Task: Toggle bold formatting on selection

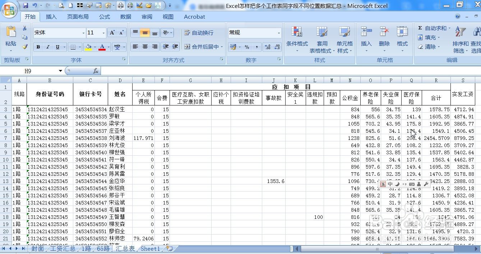Action: coord(38,47)
